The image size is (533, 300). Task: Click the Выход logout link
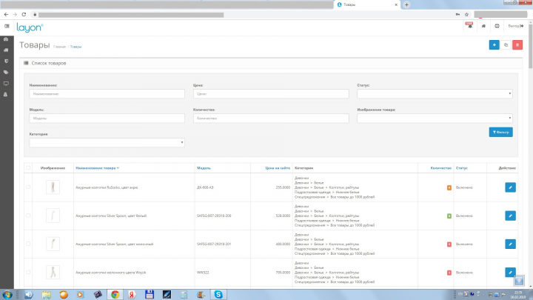[516, 26]
